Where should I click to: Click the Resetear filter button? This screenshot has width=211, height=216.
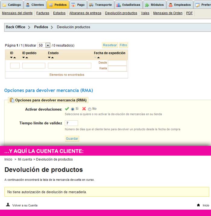(x=110, y=45)
